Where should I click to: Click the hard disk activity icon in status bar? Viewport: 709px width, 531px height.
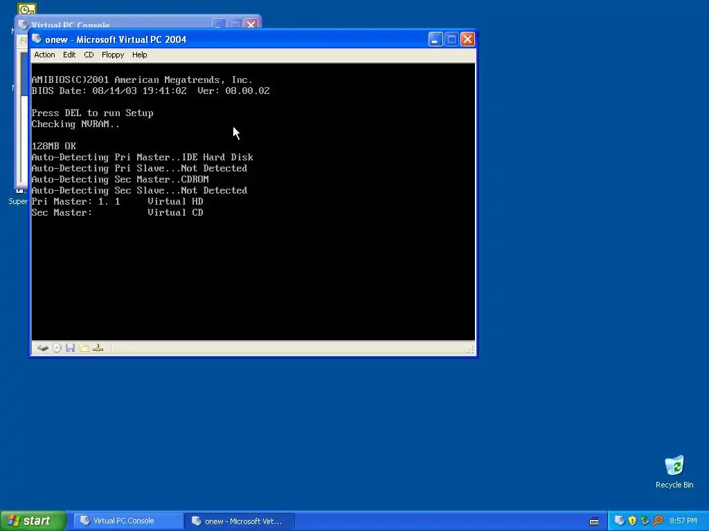pos(42,348)
